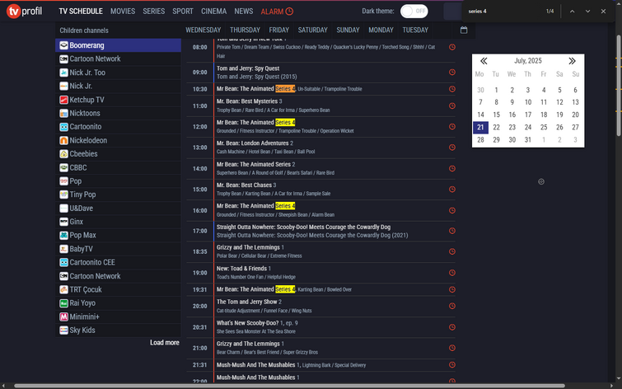Switch to the MONDAY schedule tab
622x389 pixels.
coord(381,30)
